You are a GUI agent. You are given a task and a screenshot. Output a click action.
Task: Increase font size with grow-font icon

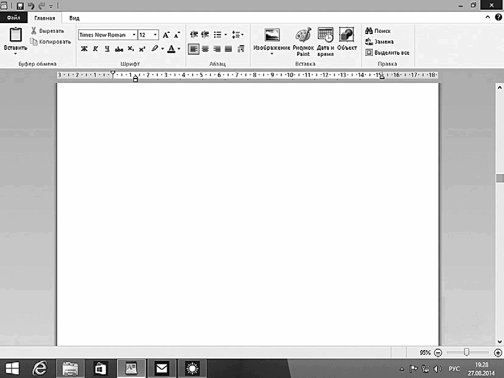(166, 35)
